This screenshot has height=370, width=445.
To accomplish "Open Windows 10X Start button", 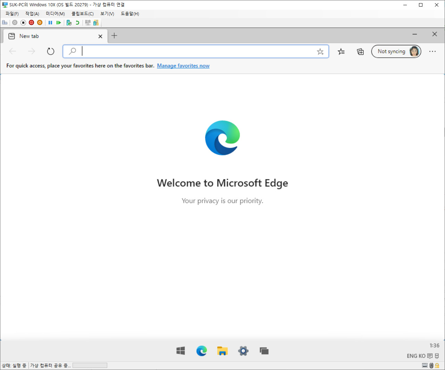I will click(x=180, y=351).
